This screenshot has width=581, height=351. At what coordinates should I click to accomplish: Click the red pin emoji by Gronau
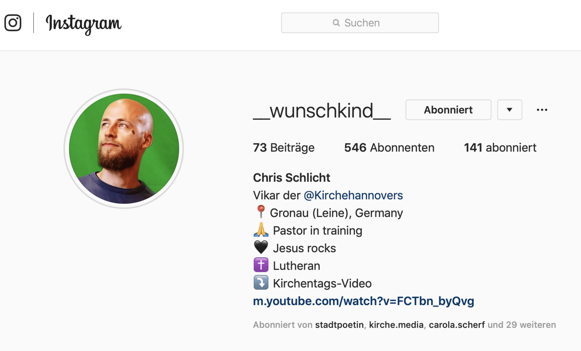pyautogui.click(x=260, y=212)
